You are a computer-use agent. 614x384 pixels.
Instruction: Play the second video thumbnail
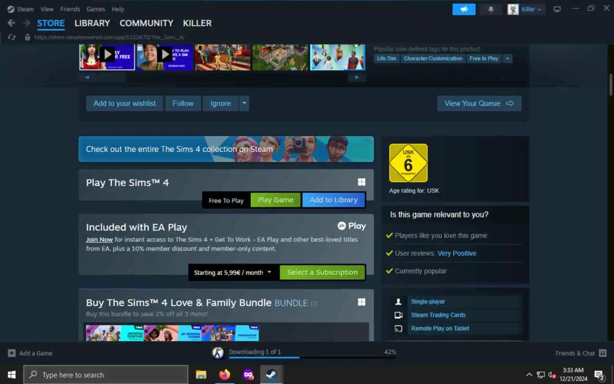[165, 57]
